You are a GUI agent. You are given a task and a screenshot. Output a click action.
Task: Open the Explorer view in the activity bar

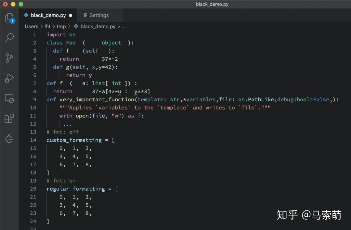pos(9,18)
